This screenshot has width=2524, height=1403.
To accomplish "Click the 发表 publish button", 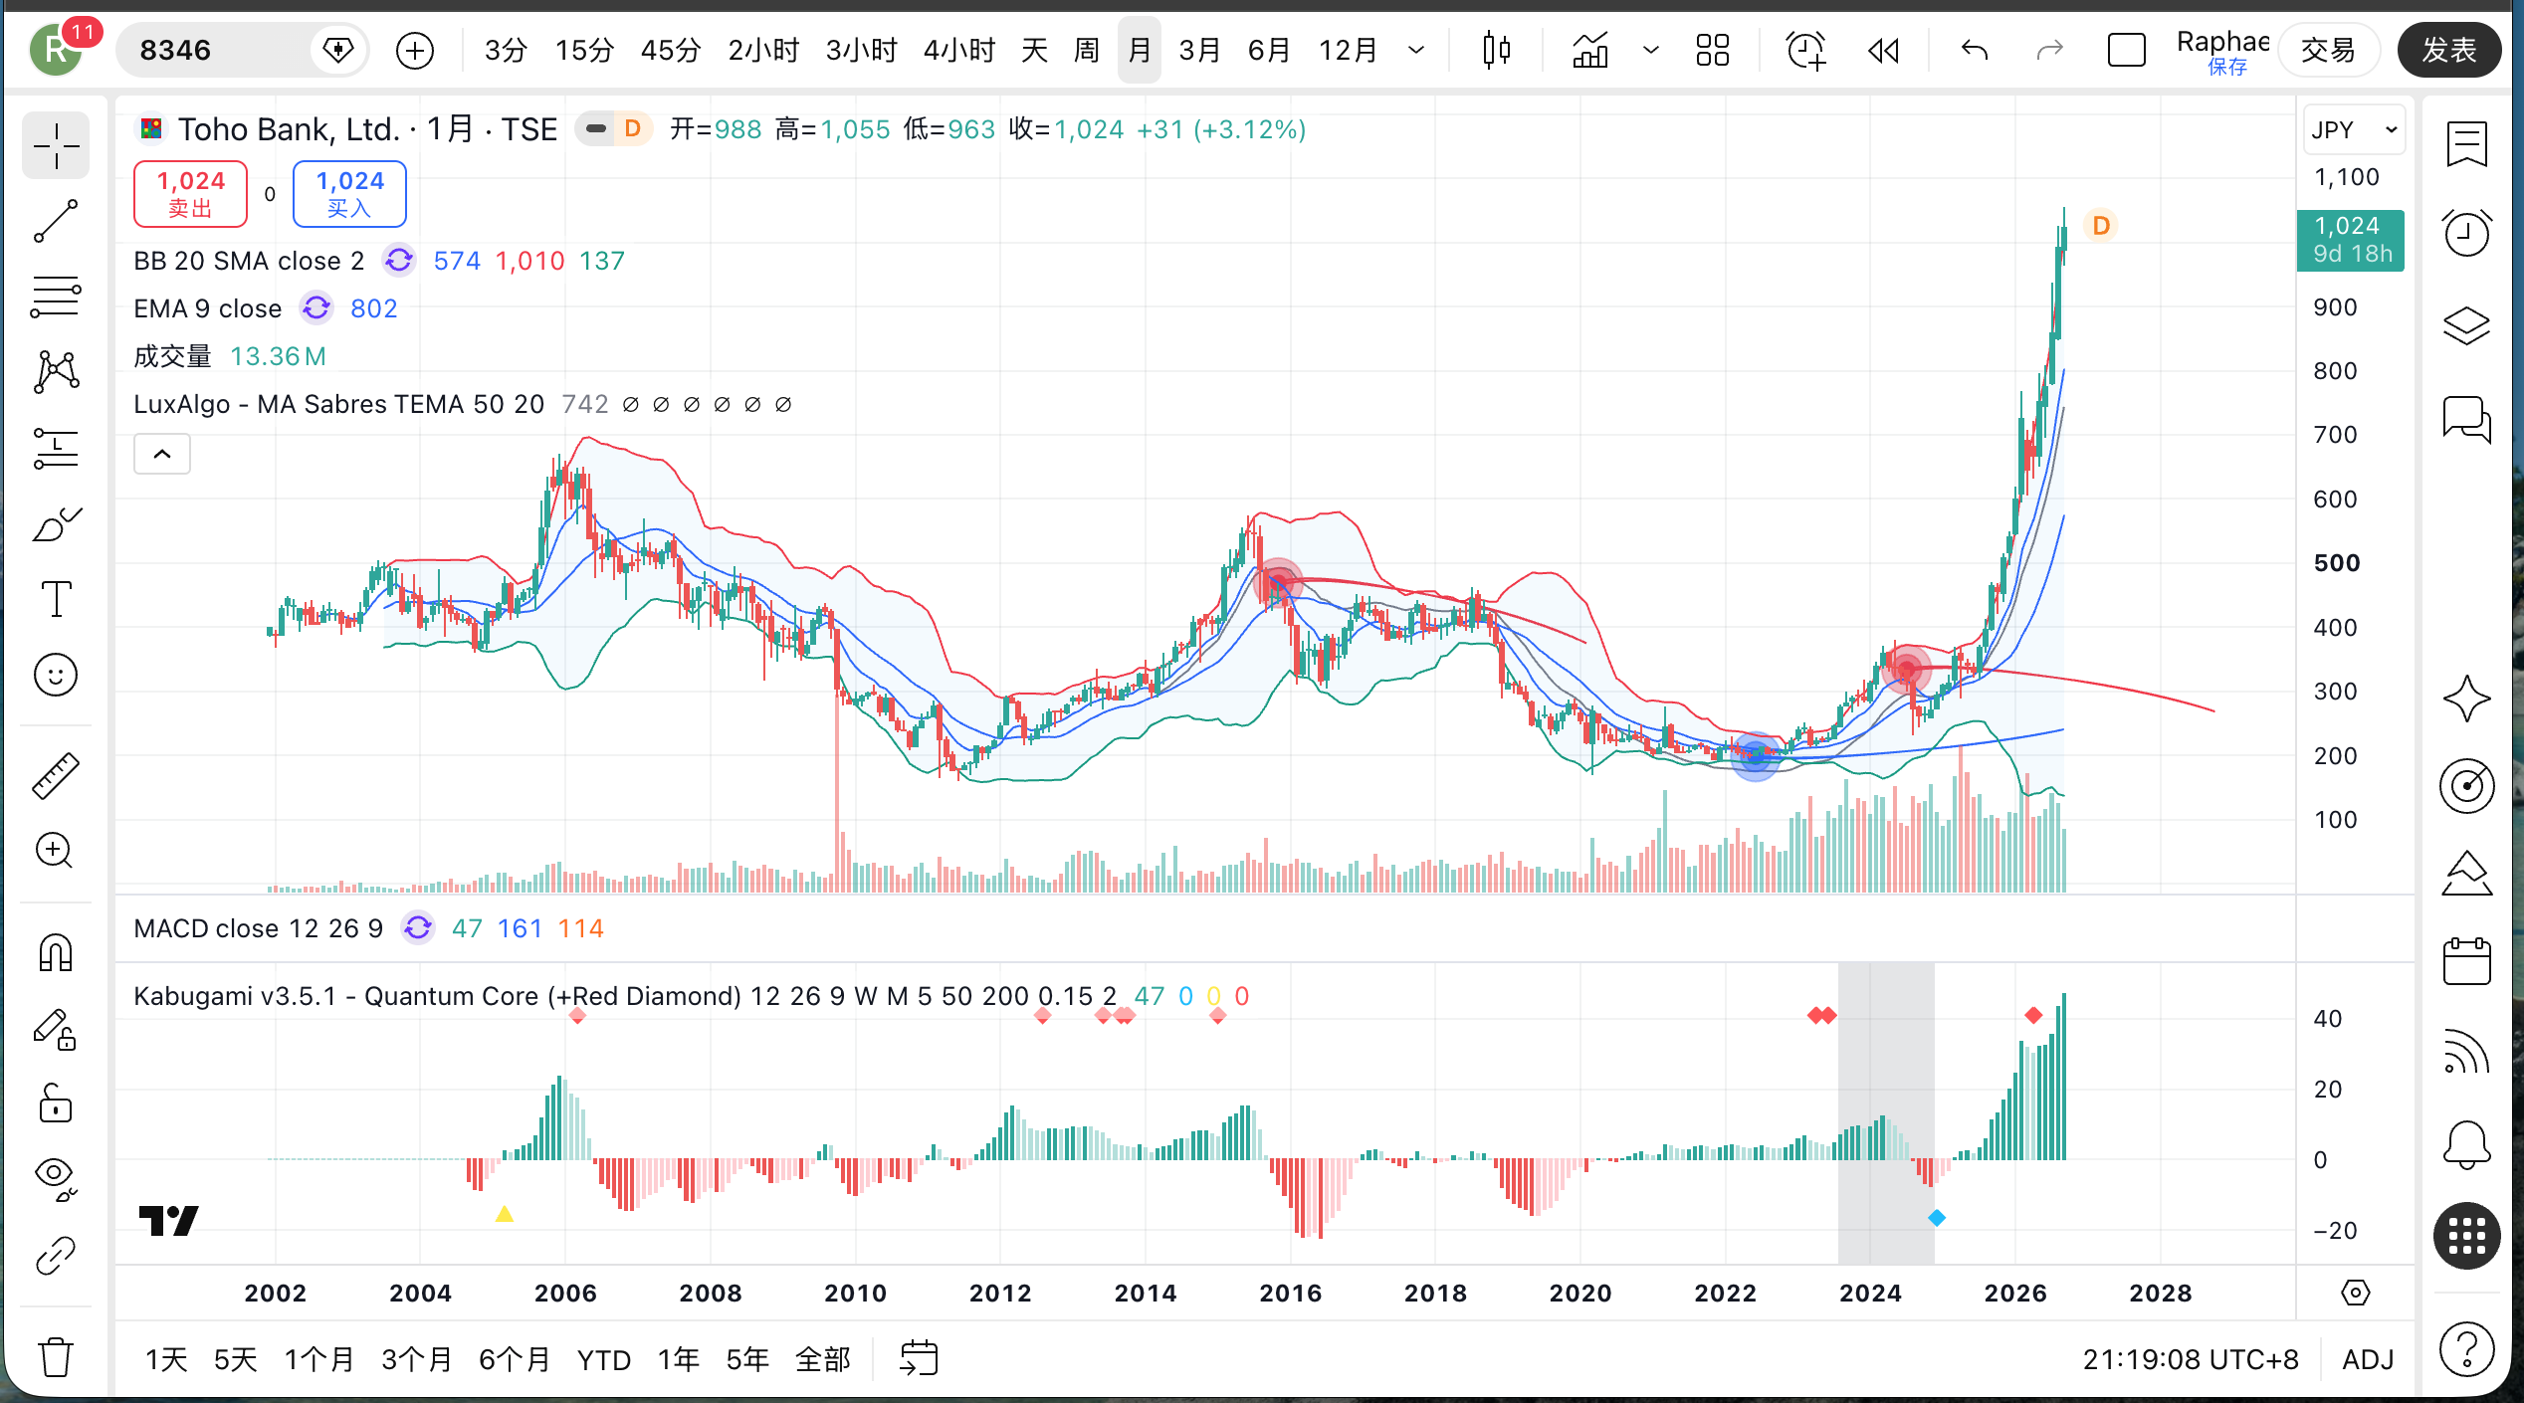I will pyautogui.click(x=2448, y=50).
